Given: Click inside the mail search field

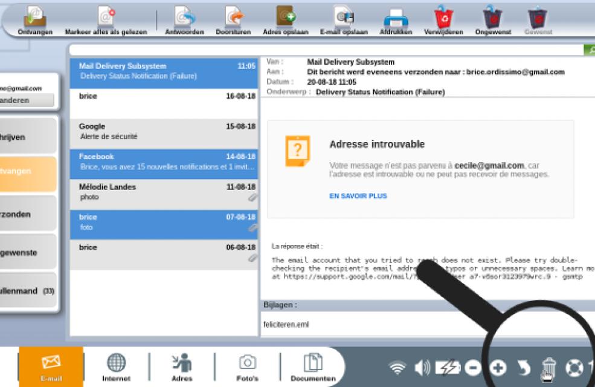Looking at the screenshot, I should (x=326, y=50).
